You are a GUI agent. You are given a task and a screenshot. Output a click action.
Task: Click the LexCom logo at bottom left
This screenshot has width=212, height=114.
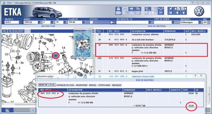coord(7,110)
